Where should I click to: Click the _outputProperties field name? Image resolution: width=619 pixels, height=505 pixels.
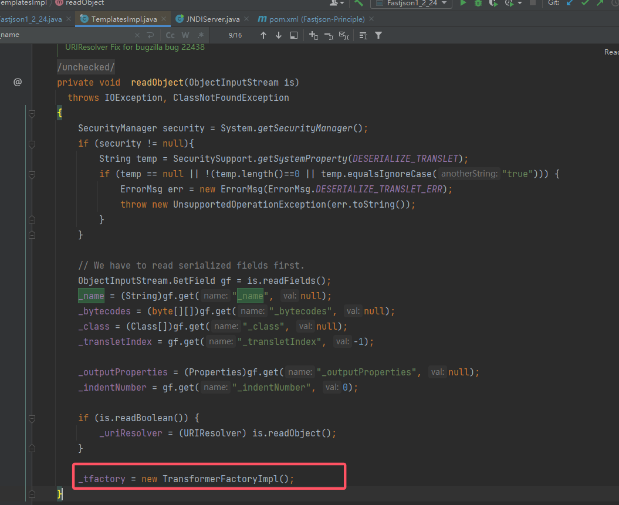[x=123, y=372]
